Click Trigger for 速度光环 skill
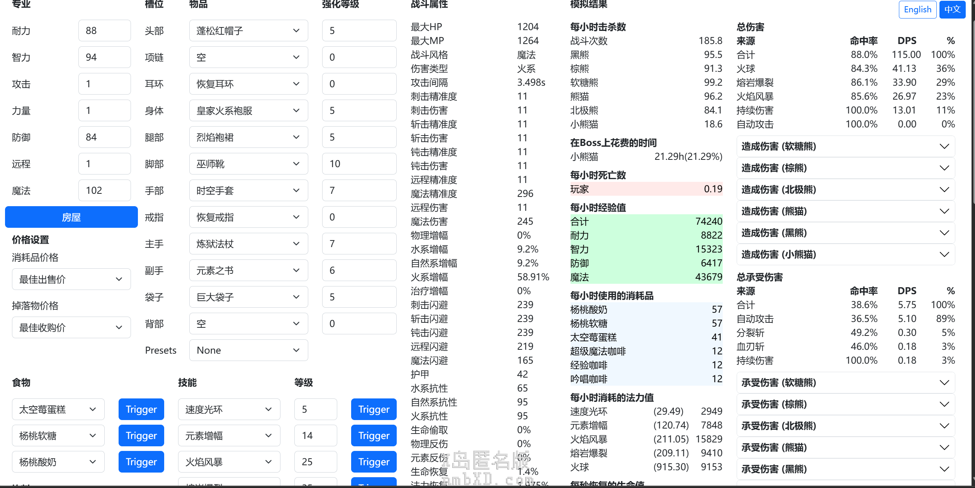 pos(374,409)
